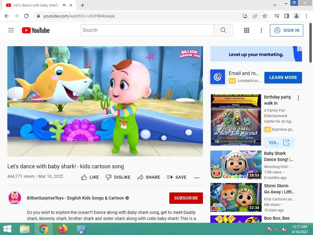This screenshot has height=235, width=313.
Task: Go back in browser history
Action: click(x=7, y=16)
